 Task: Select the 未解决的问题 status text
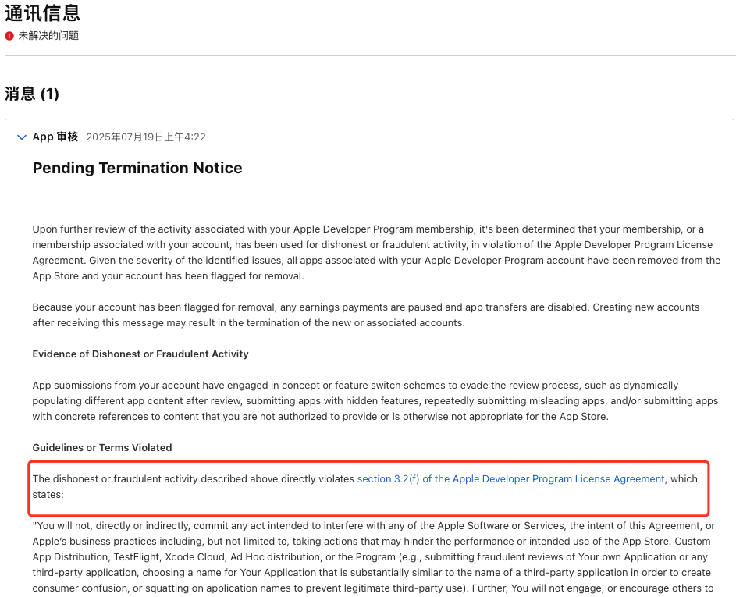(x=48, y=36)
